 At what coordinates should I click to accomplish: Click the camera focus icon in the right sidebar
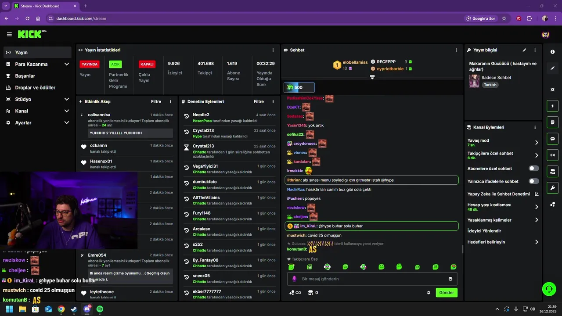(552, 90)
